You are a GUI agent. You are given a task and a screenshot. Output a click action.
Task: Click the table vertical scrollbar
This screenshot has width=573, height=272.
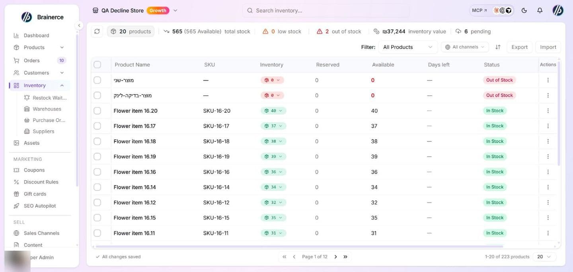coord(559,113)
